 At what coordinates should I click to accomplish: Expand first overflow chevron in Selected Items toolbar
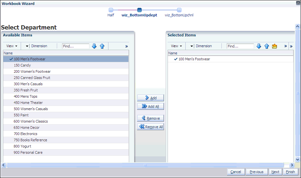286,46
